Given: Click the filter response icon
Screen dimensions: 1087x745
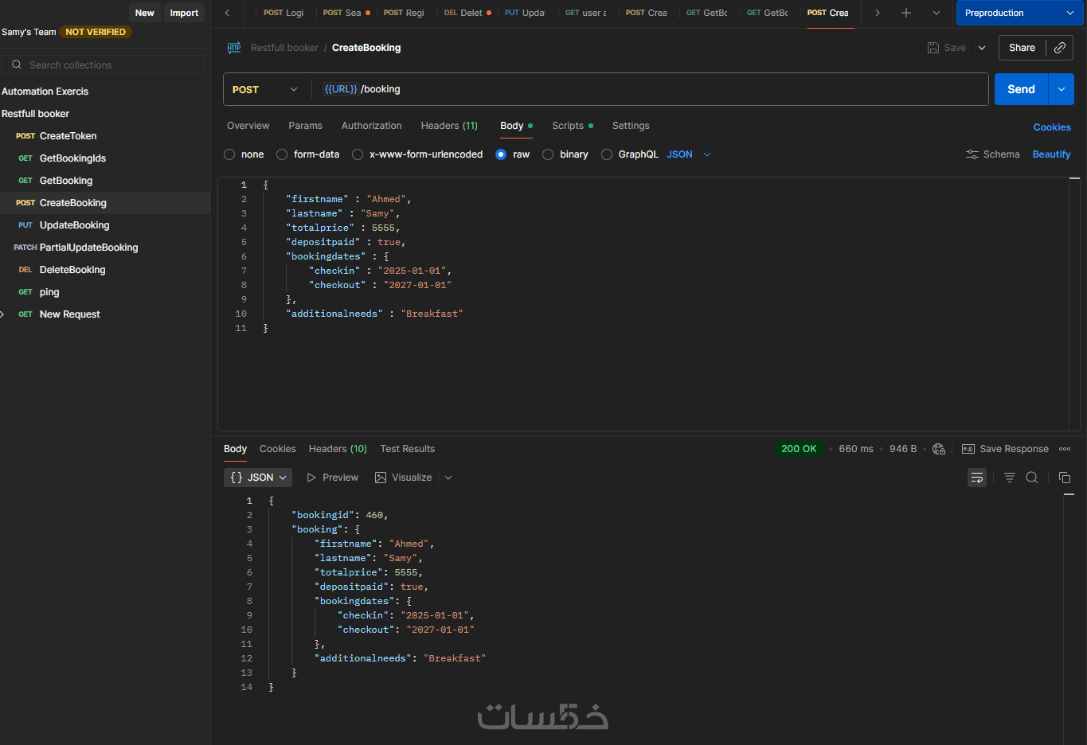Looking at the screenshot, I should tap(1010, 478).
